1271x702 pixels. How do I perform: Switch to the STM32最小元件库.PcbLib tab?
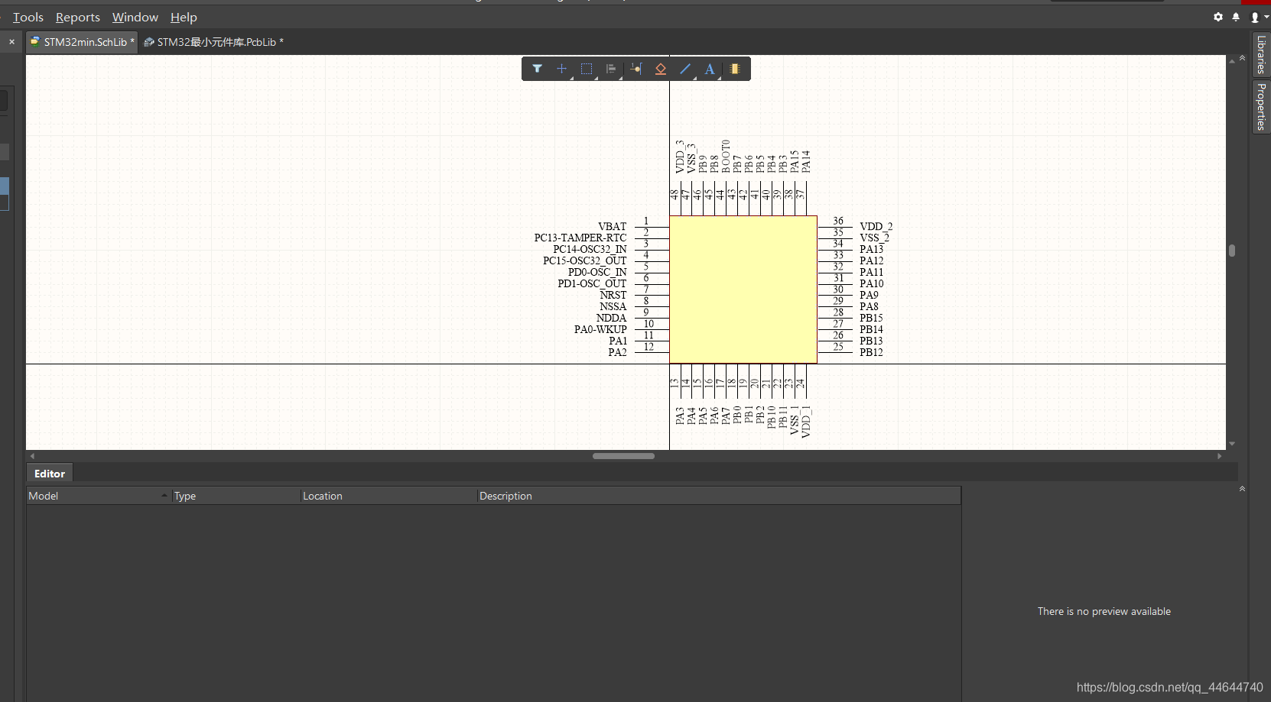click(213, 42)
